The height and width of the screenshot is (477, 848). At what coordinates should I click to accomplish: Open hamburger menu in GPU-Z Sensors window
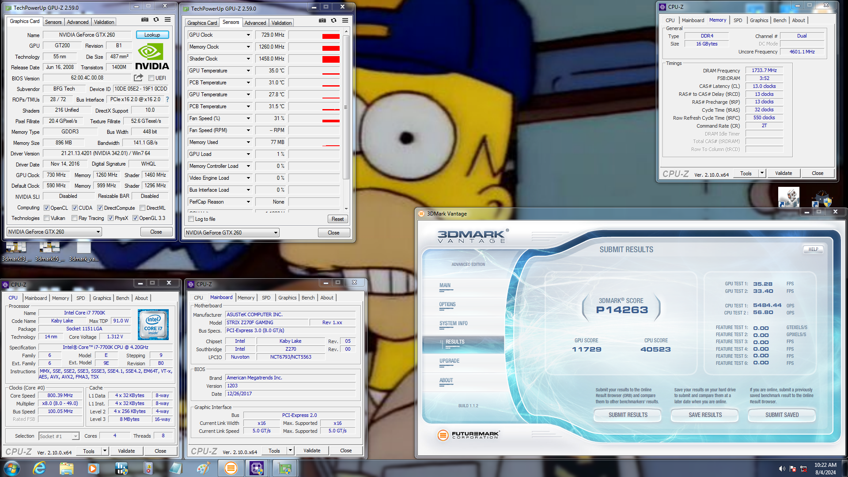point(345,21)
